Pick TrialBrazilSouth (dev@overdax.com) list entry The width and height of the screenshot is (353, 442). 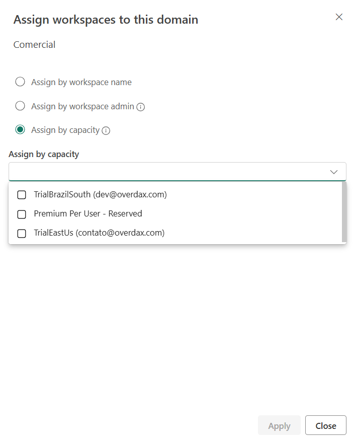pos(100,194)
